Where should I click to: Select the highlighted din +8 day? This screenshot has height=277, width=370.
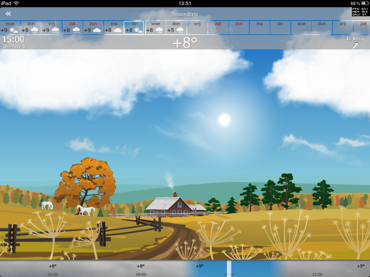(x=134, y=27)
